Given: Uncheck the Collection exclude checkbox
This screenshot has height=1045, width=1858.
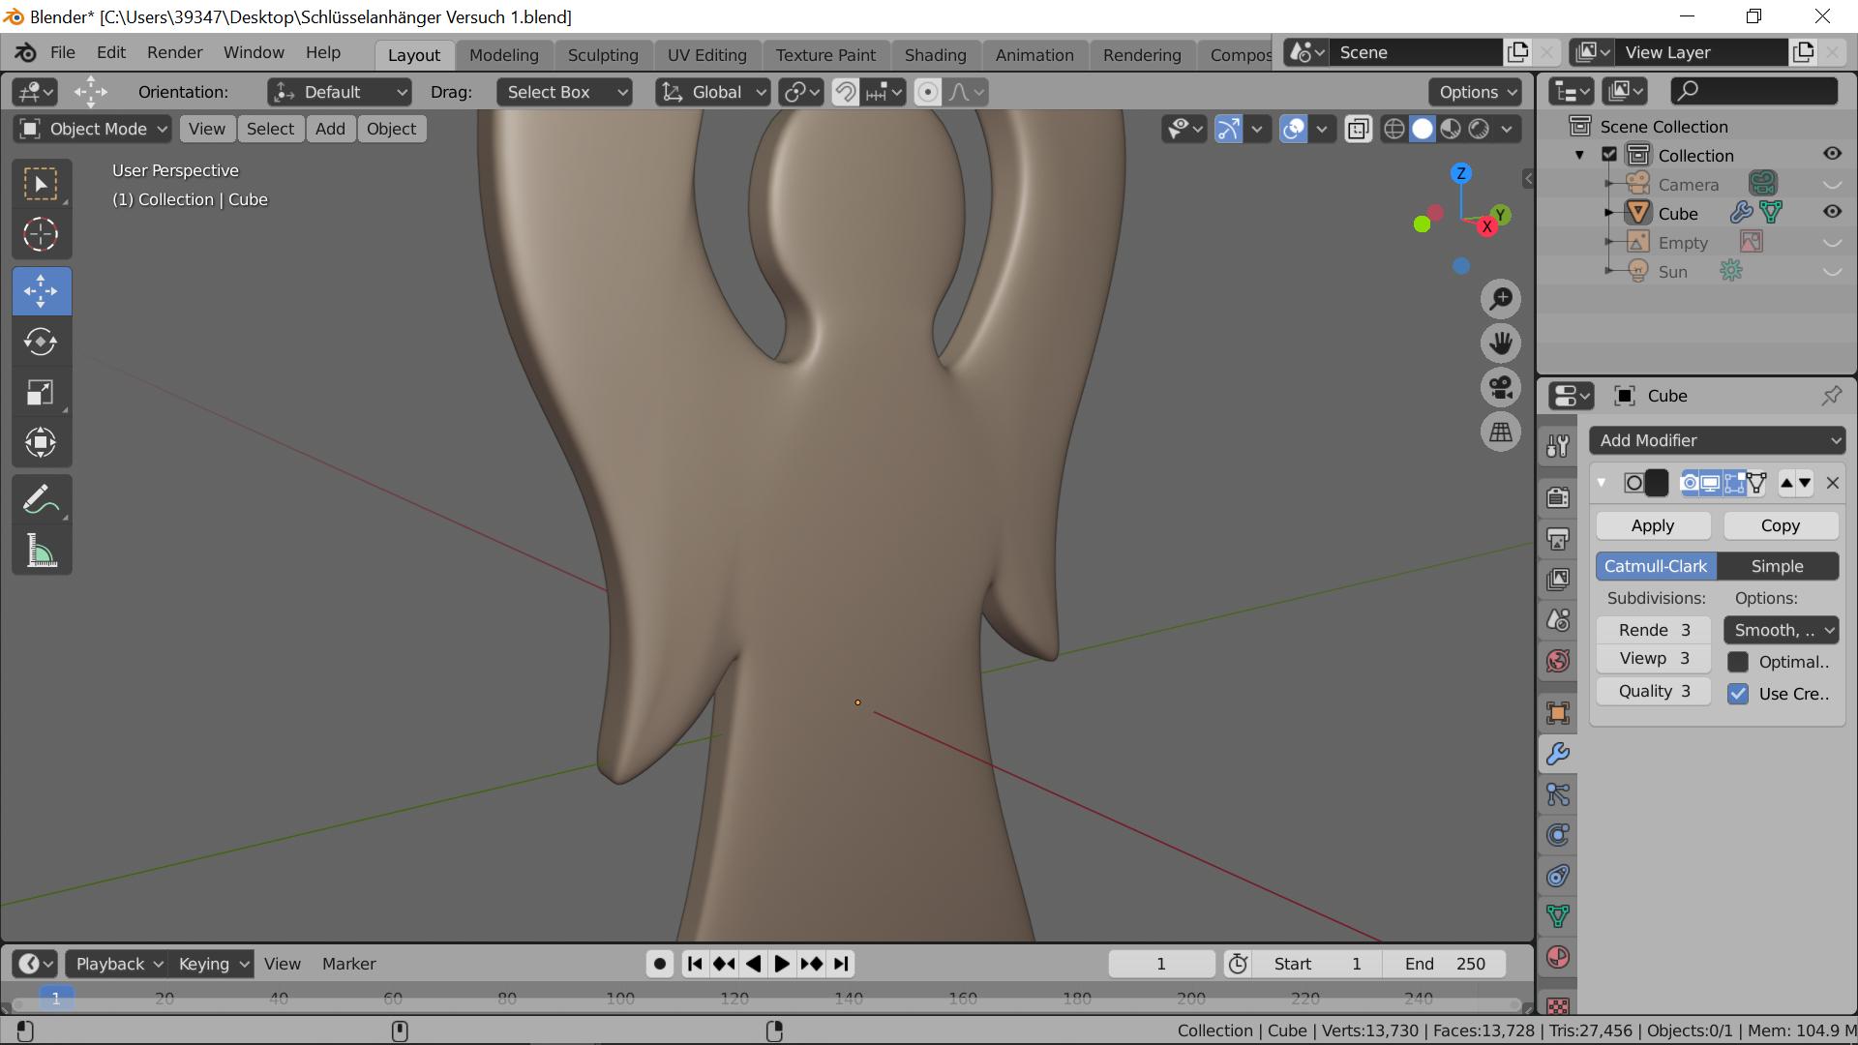Looking at the screenshot, I should coord(1609,155).
